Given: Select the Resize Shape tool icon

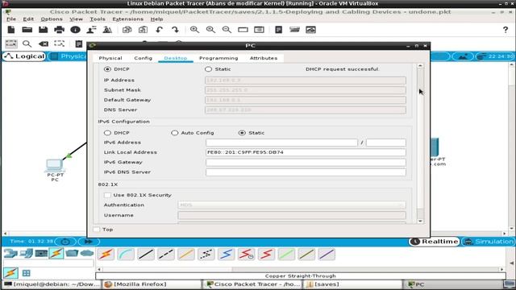Looking at the screenshot, I should tap(59, 43).
